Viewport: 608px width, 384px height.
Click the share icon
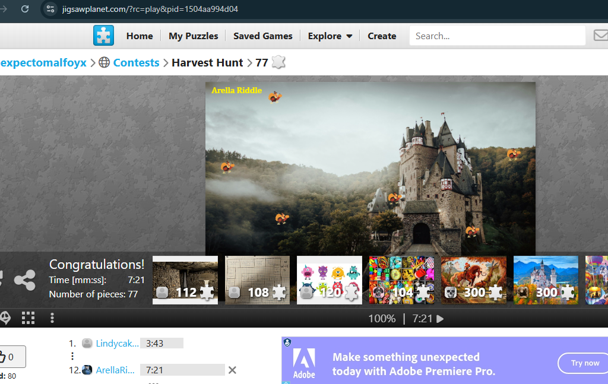25,280
